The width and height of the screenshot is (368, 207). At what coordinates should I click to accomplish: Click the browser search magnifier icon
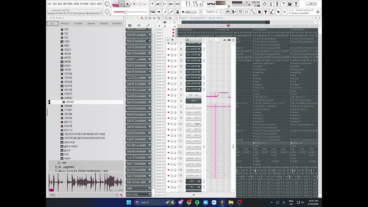(x=121, y=195)
